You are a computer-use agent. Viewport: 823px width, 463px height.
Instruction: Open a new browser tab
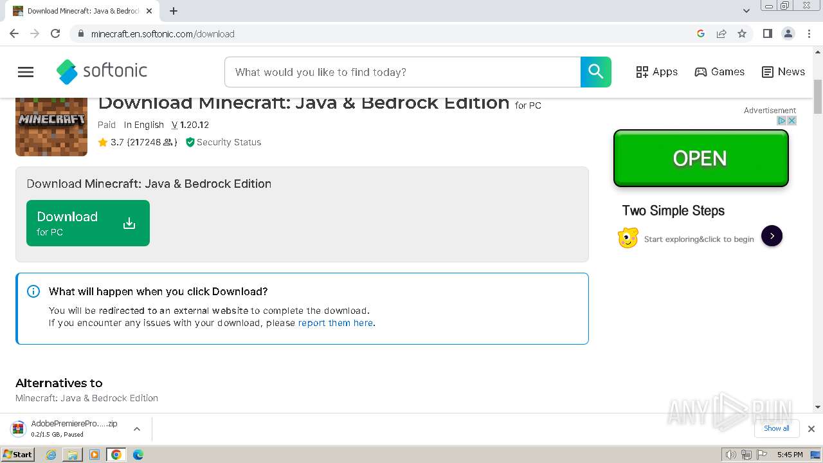pyautogui.click(x=174, y=11)
